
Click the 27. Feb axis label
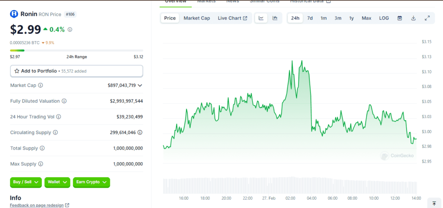(269, 198)
